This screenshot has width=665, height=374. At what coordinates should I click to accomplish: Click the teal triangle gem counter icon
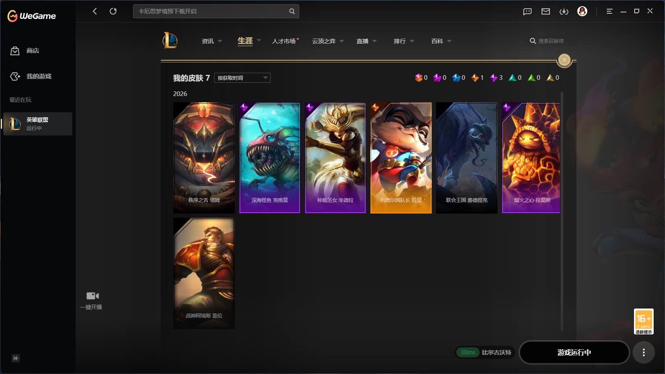(512, 78)
